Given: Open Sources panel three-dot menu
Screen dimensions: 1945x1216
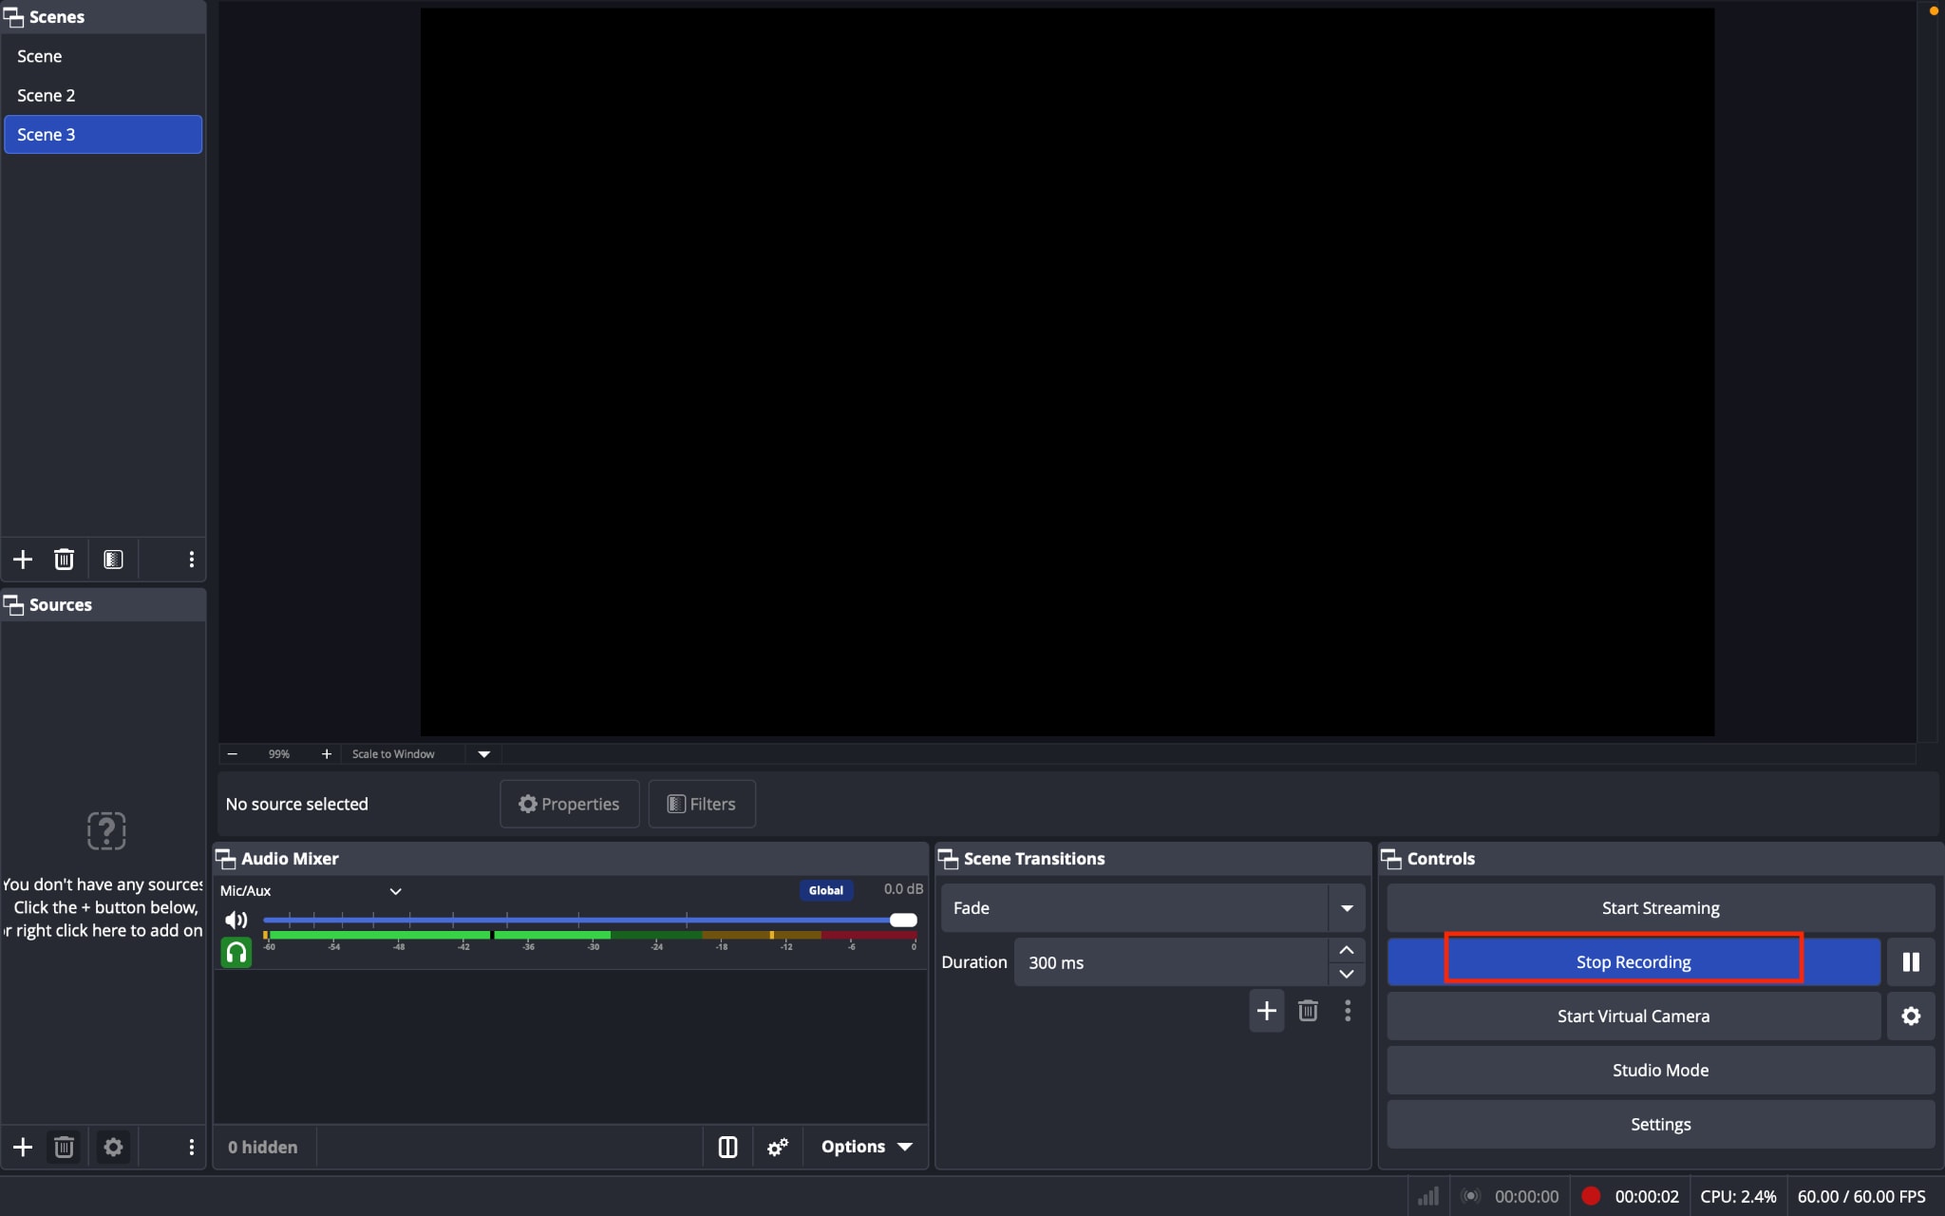Looking at the screenshot, I should pos(191,1148).
